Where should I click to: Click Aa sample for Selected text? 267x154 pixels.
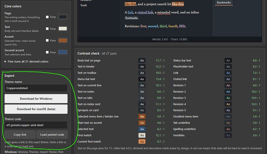tap(142, 129)
